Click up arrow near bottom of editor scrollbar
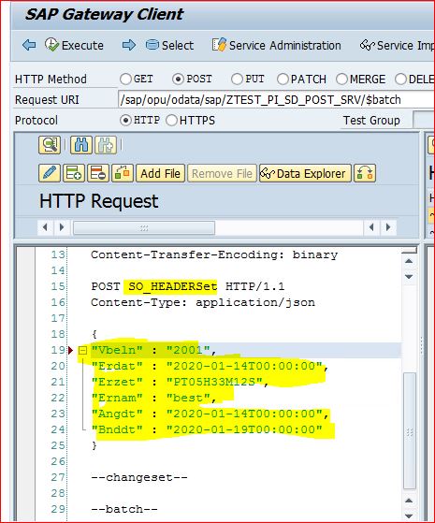The image size is (435, 523). [410, 501]
